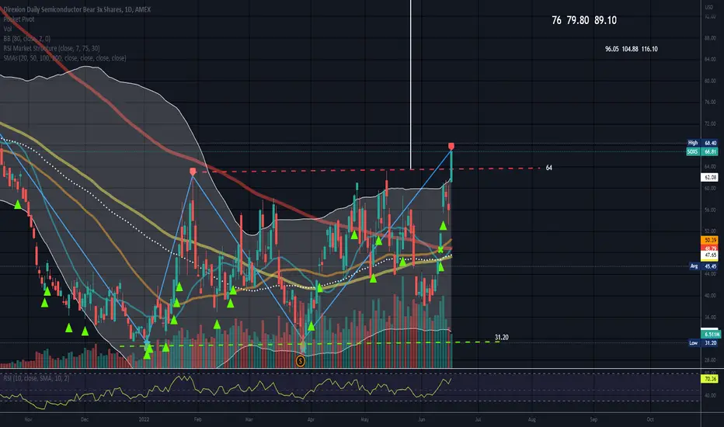This screenshot has width=724, height=427.
Task: Click the green 6.511M volume tag
Action: 709,334
